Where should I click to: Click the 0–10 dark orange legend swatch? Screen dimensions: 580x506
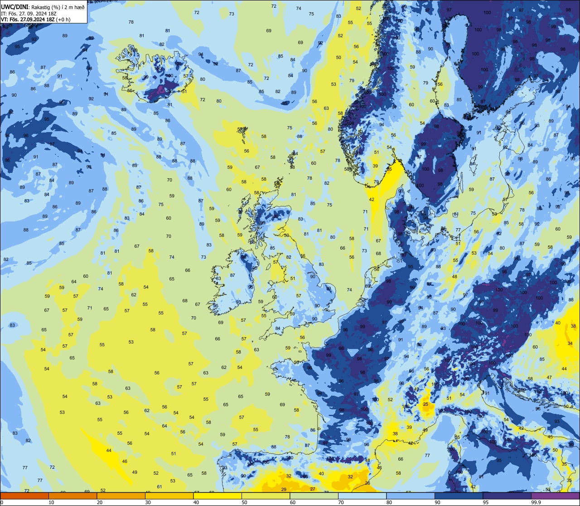click(x=24, y=496)
